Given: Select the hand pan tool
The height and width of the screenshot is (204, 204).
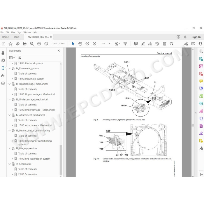Looking at the screenshot, I should pos(80,44).
